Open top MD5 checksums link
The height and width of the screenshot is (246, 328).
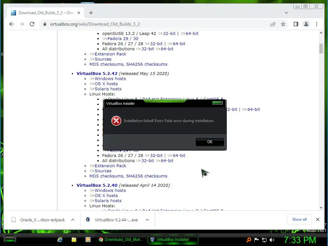pyautogui.click(x=106, y=64)
